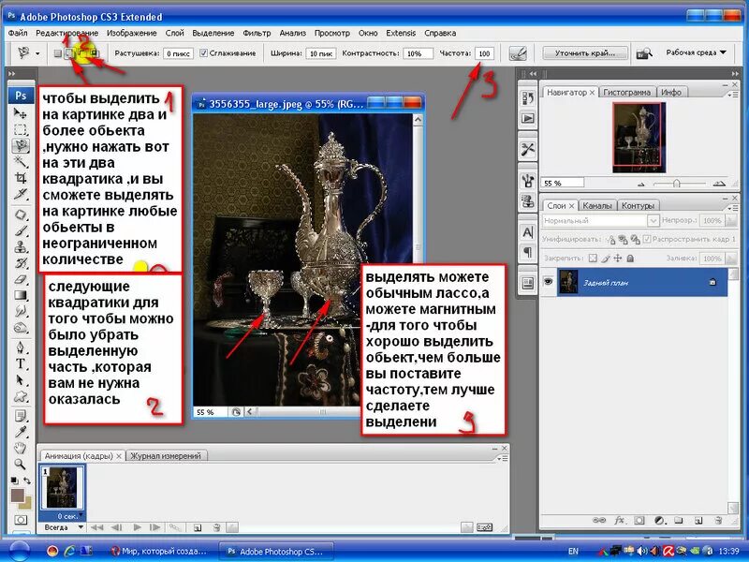Select the Magnetic Lasso tool in toolbox

(20, 146)
